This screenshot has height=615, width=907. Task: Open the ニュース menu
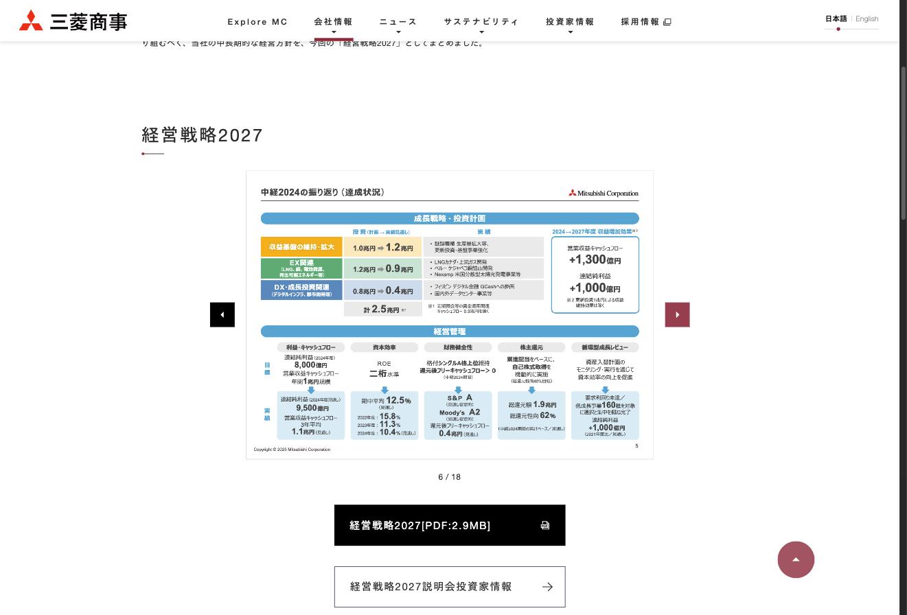(x=398, y=22)
